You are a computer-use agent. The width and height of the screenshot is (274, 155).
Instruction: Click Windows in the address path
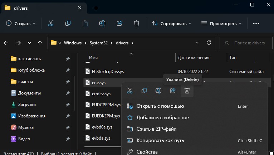coord(73,43)
